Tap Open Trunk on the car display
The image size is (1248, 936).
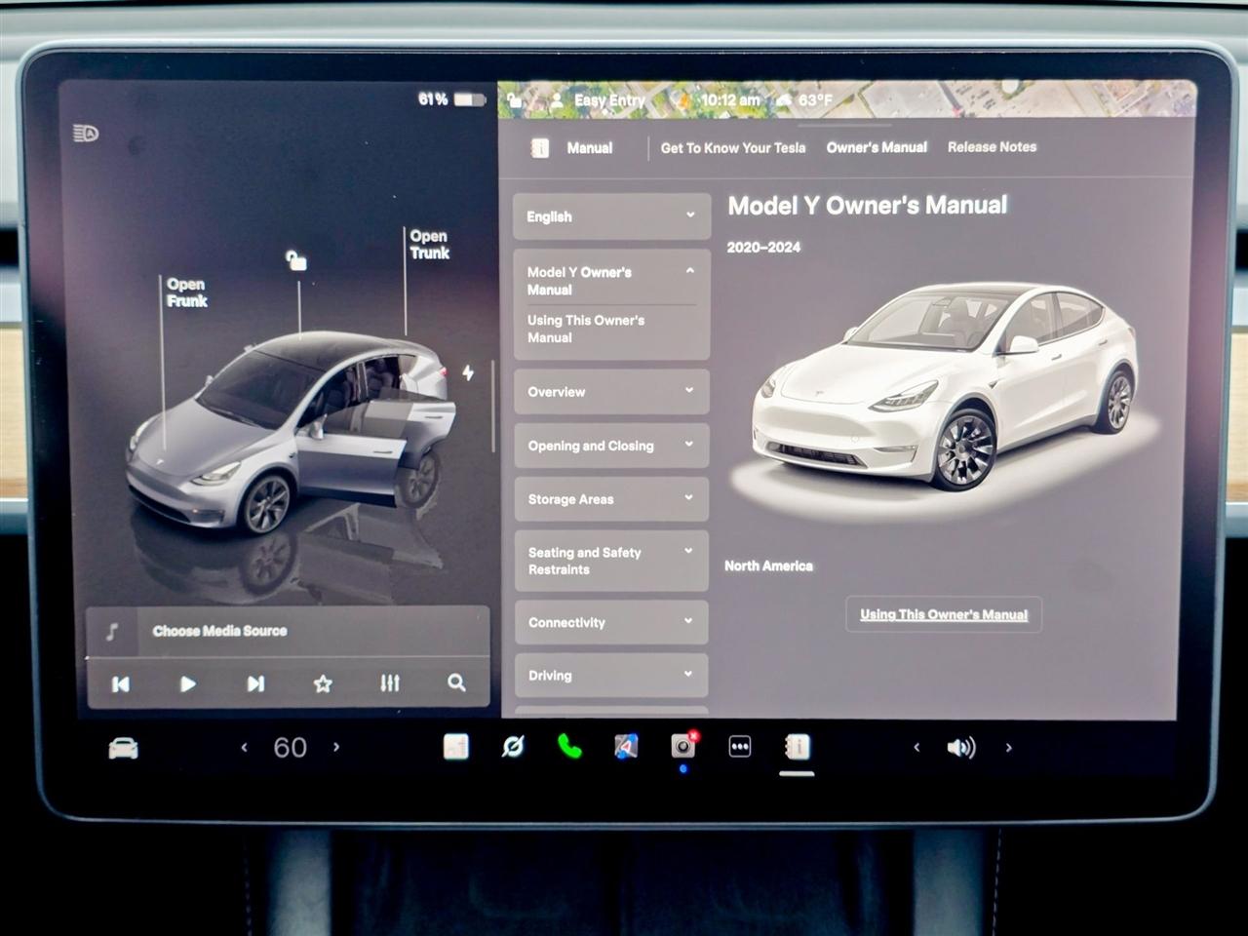click(428, 245)
